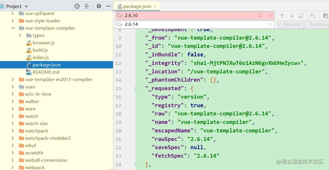Select the wcwidth folder
Viewport: 329px width, 170px height.
pos(34,153)
